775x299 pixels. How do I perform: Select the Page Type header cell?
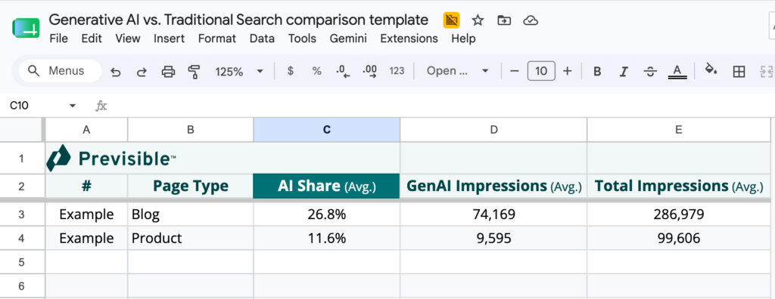190,186
